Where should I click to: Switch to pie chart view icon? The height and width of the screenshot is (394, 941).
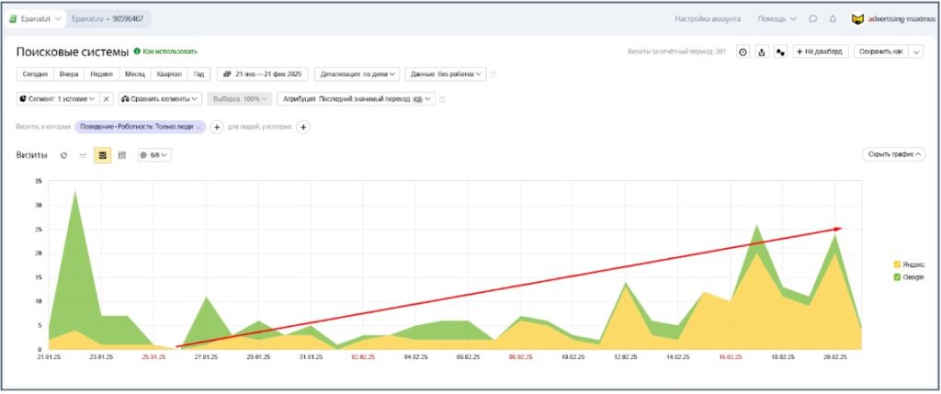pyautogui.click(x=63, y=155)
